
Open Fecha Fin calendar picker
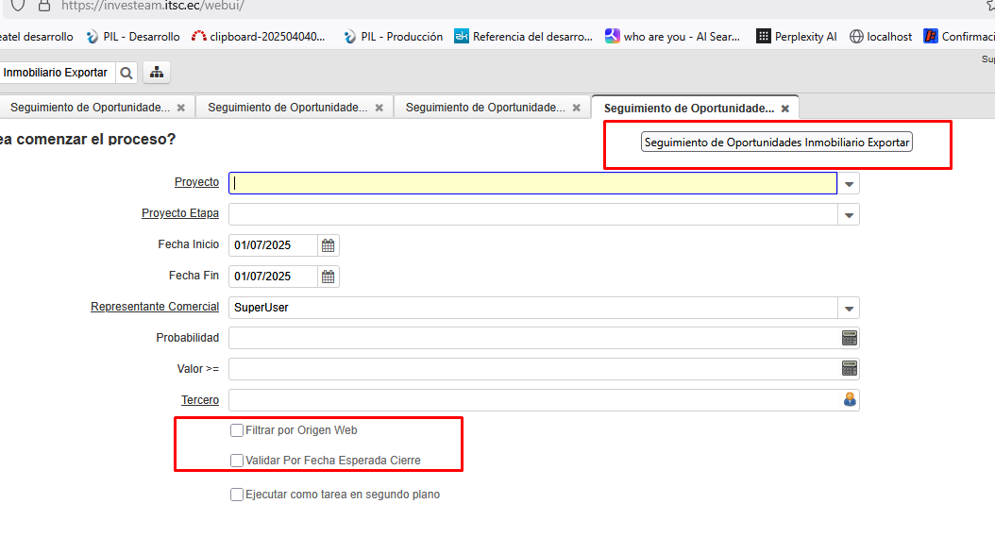[329, 277]
